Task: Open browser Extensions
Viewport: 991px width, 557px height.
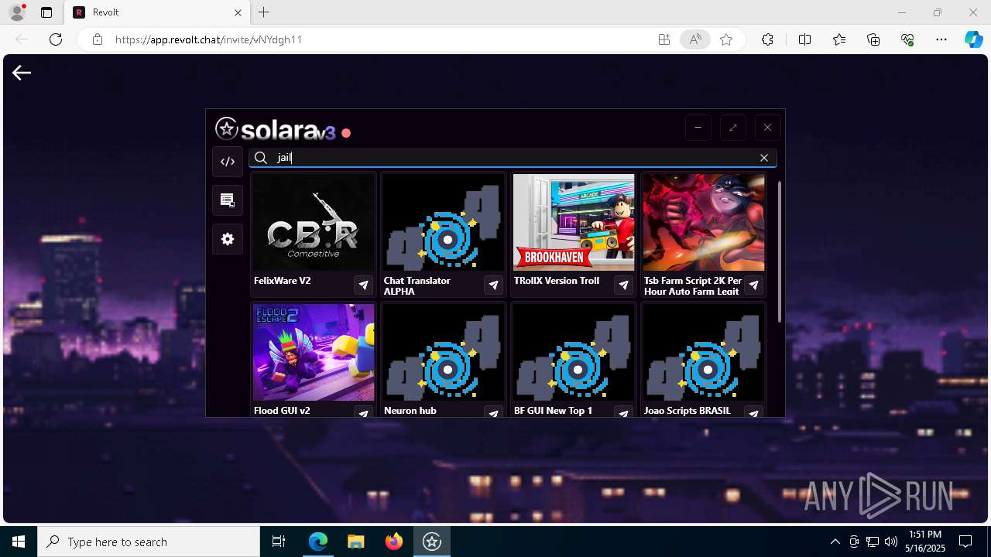Action: coord(767,39)
